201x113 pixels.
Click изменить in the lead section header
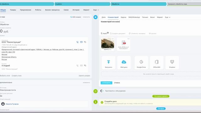(86, 17)
